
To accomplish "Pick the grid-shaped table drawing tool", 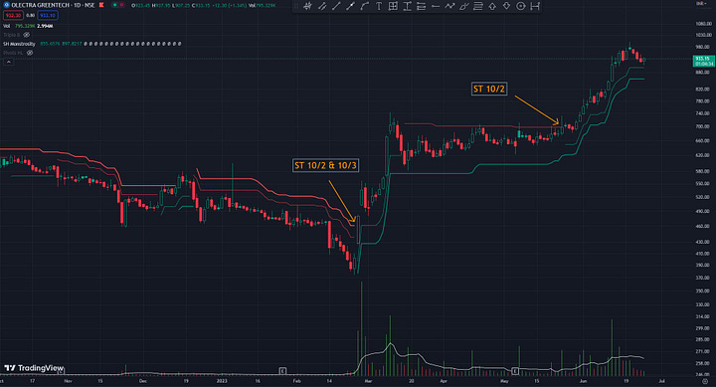I will click(x=393, y=6).
